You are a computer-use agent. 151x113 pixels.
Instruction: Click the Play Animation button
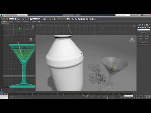138,96
